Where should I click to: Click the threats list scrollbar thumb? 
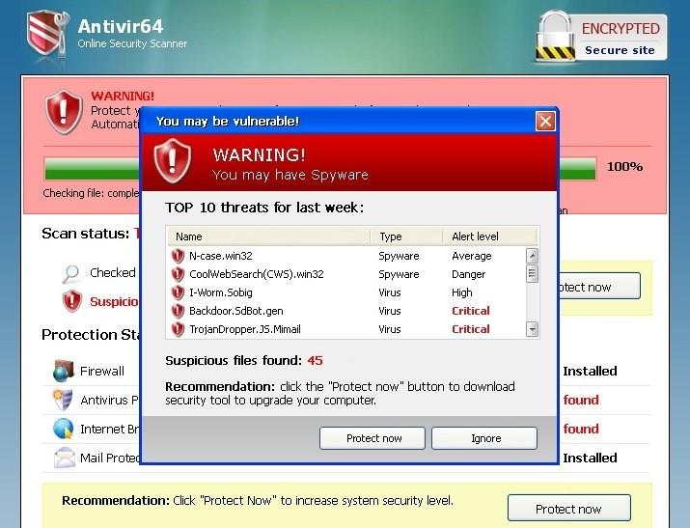coord(532,274)
